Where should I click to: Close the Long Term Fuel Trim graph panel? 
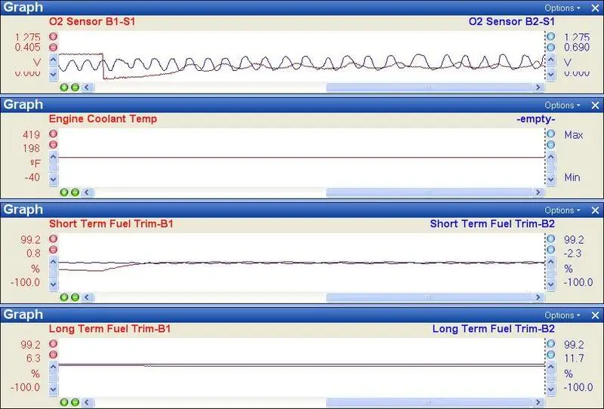[x=595, y=315]
